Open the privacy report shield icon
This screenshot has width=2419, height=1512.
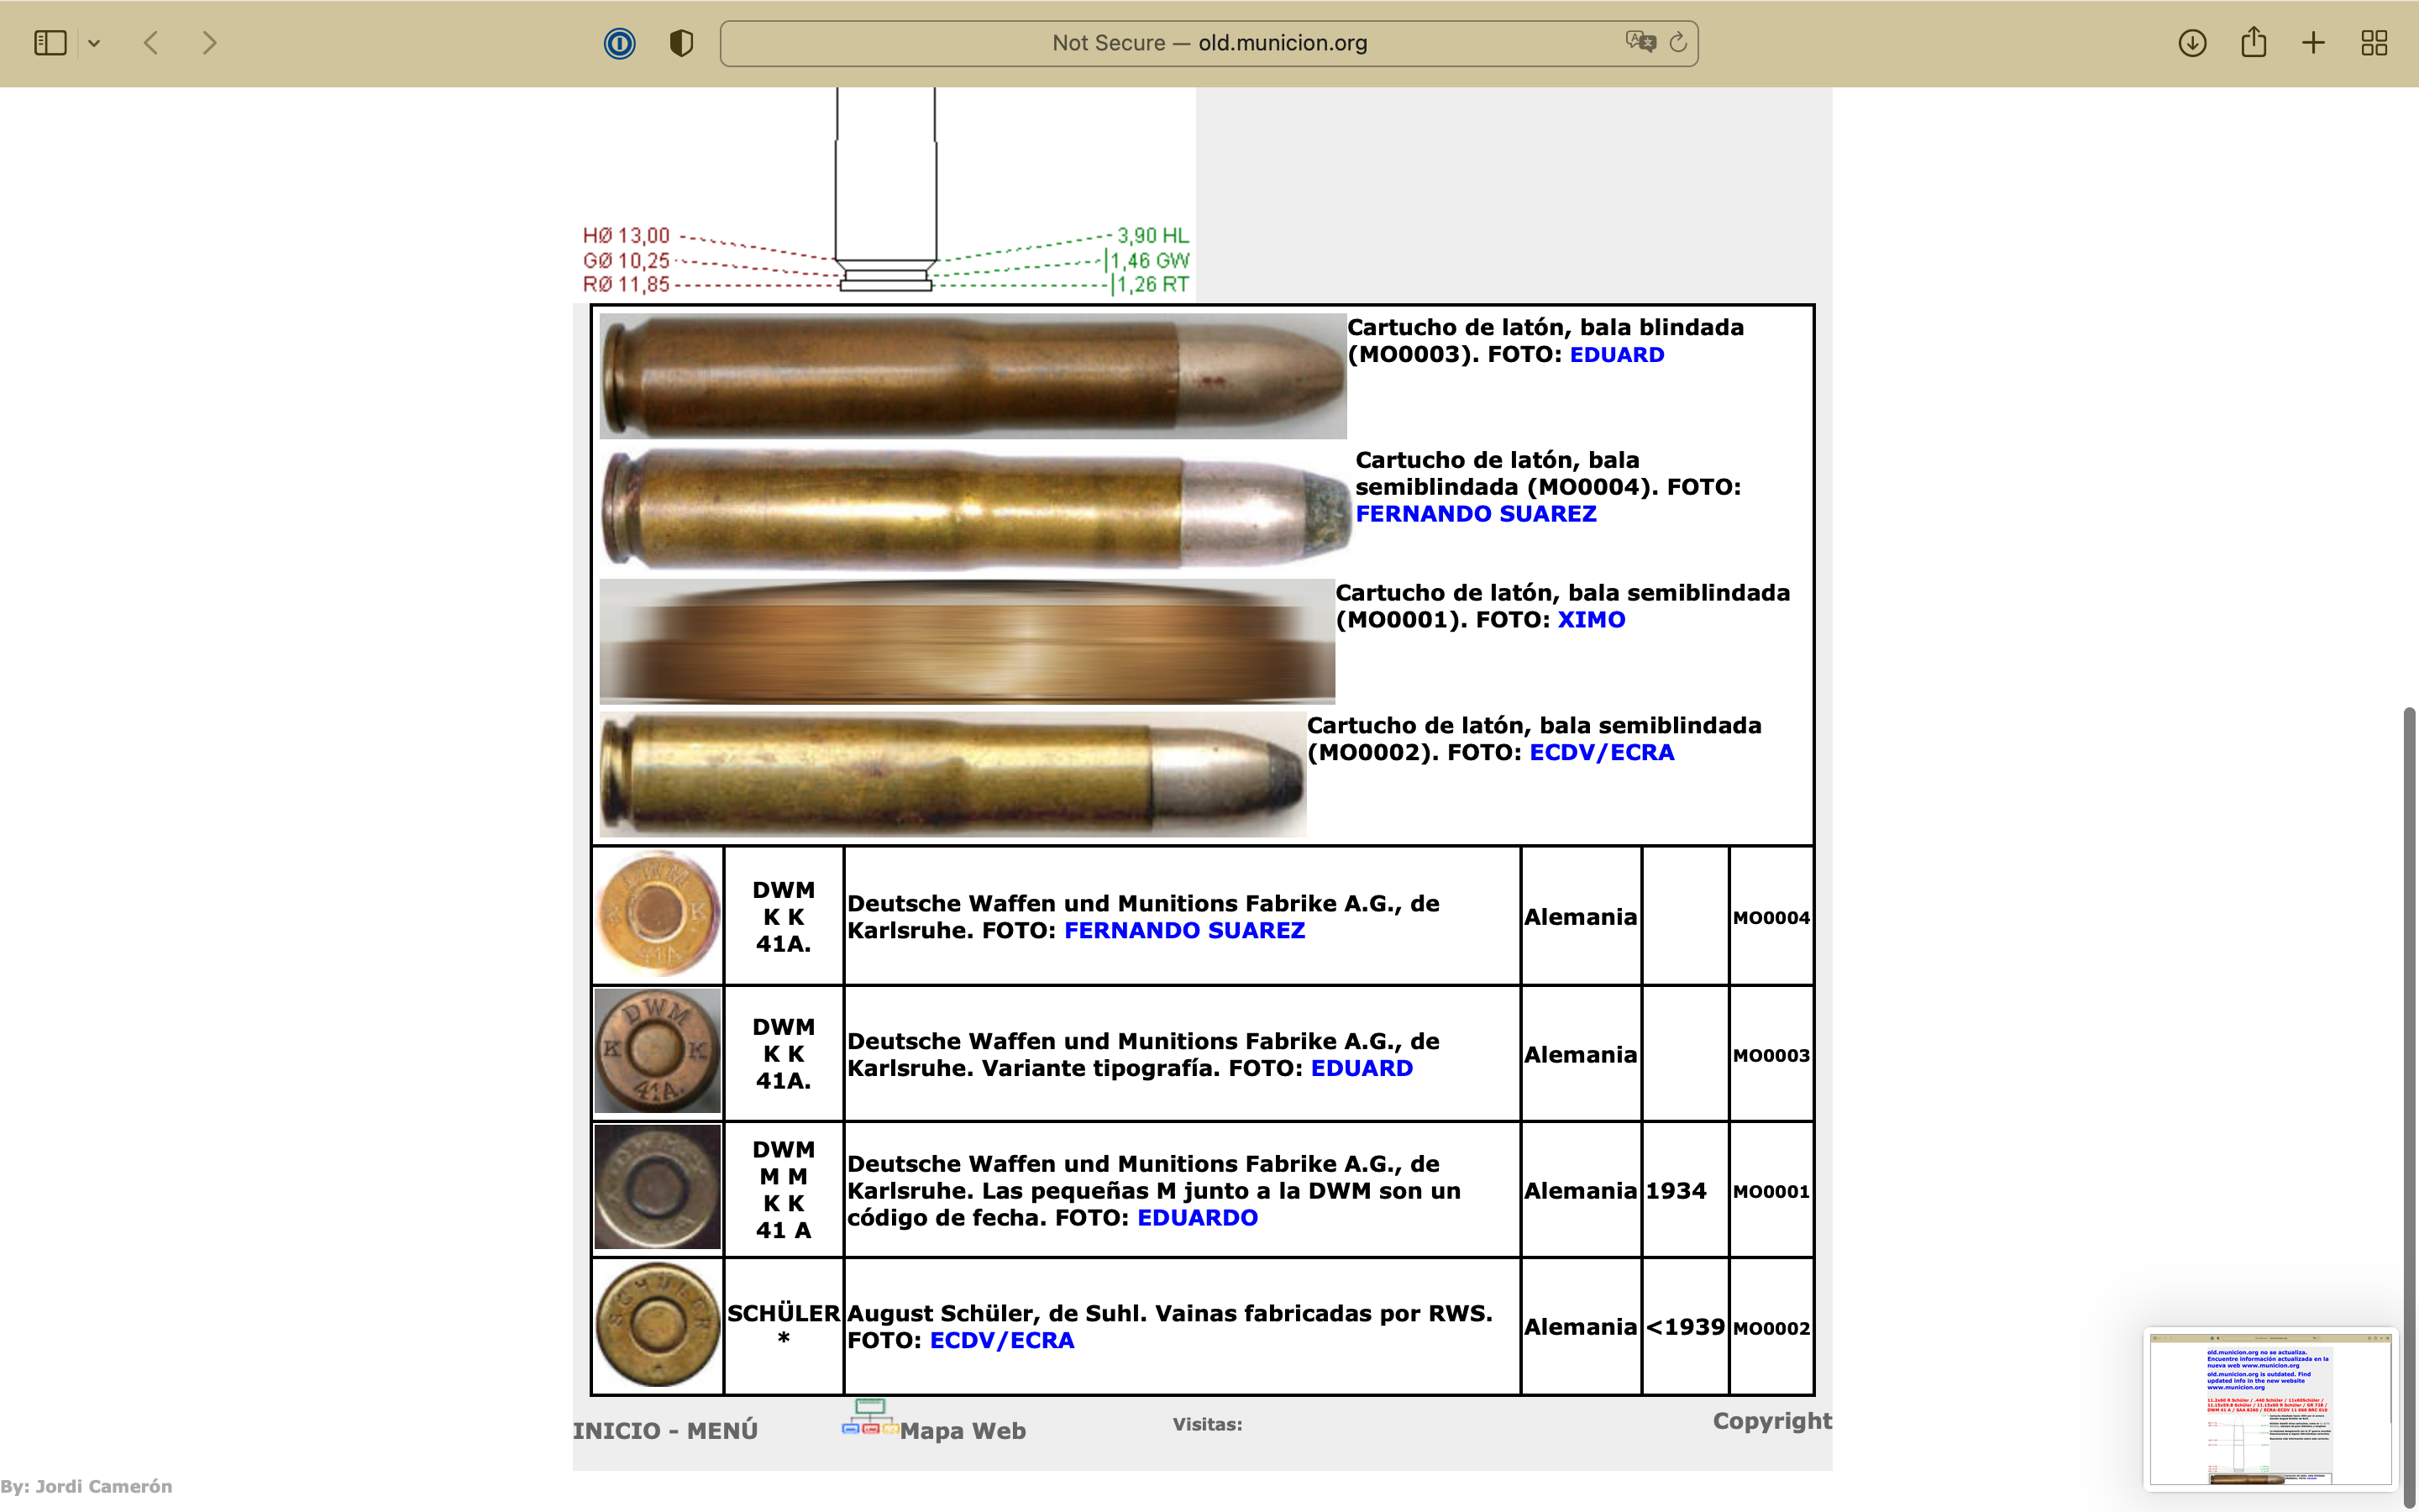coord(680,43)
